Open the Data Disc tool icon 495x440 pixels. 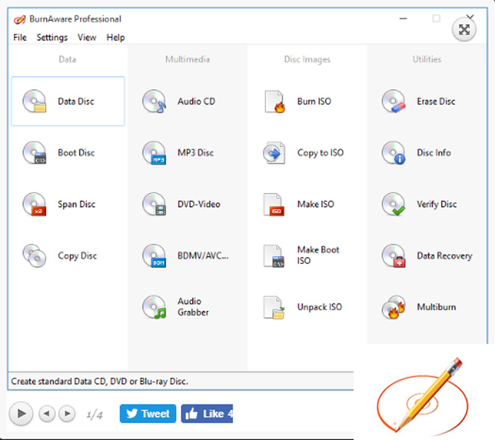point(35,101)
